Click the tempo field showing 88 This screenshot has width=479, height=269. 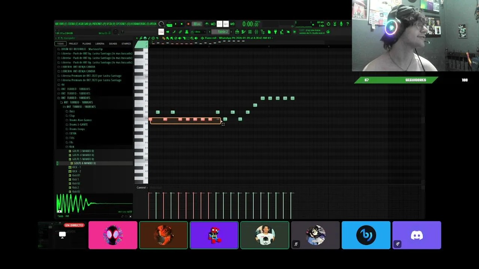click(197, 24)
